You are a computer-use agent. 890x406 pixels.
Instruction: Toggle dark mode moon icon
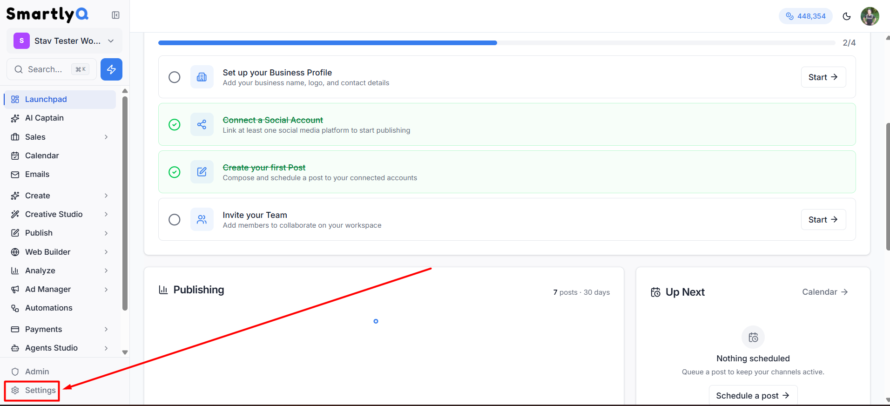point(847,16)
